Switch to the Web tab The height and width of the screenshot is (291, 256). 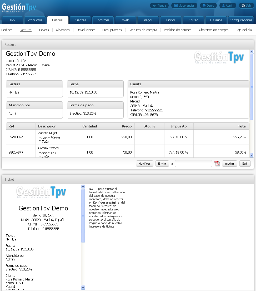(x=126, y=20)
